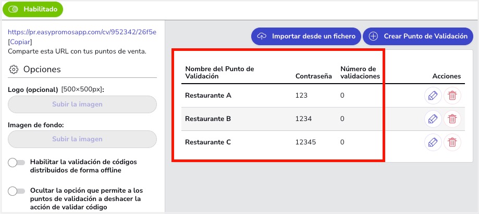This screenshot has height=214, width=479.
Task: Click Crear Punto de Validación button
Action: pos(418,36)
